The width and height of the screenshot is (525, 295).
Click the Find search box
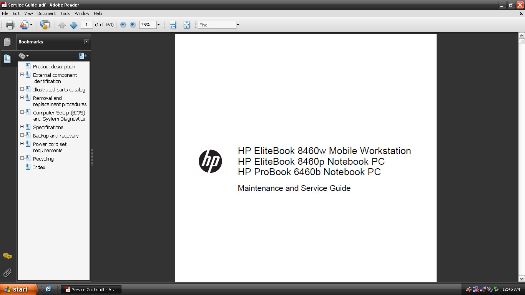coord(217,25)
